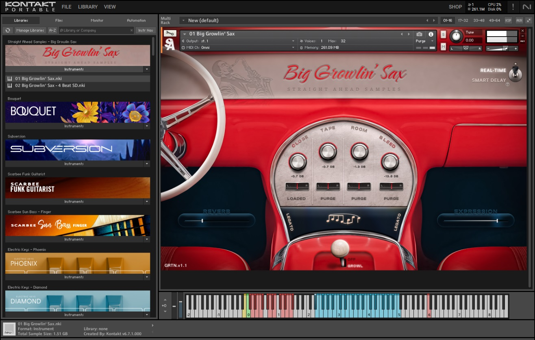Click the AUX sends button in rack header
Viewport: 535px width, 340px height.
tap(519, 20)
